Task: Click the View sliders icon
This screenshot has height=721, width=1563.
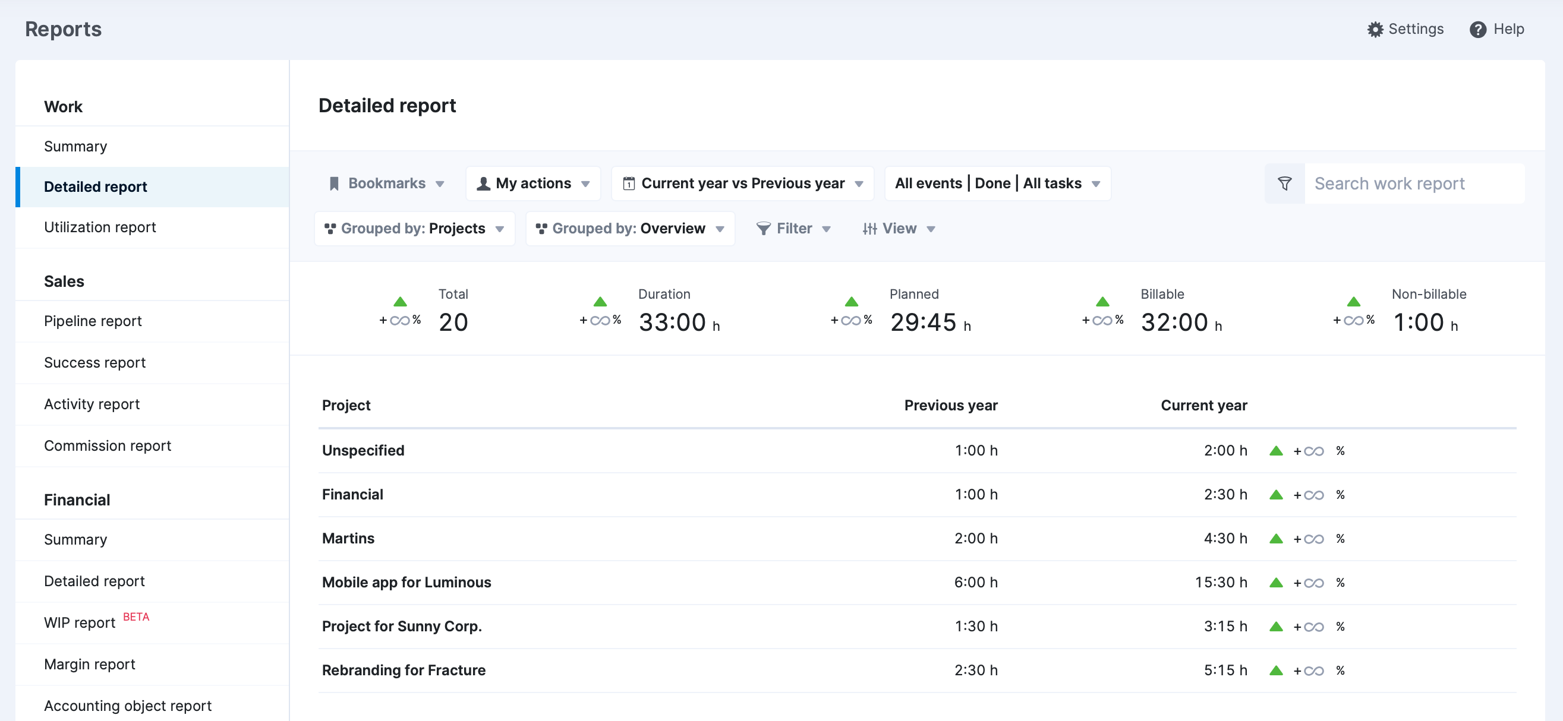Action: click(x=869, y=229)
